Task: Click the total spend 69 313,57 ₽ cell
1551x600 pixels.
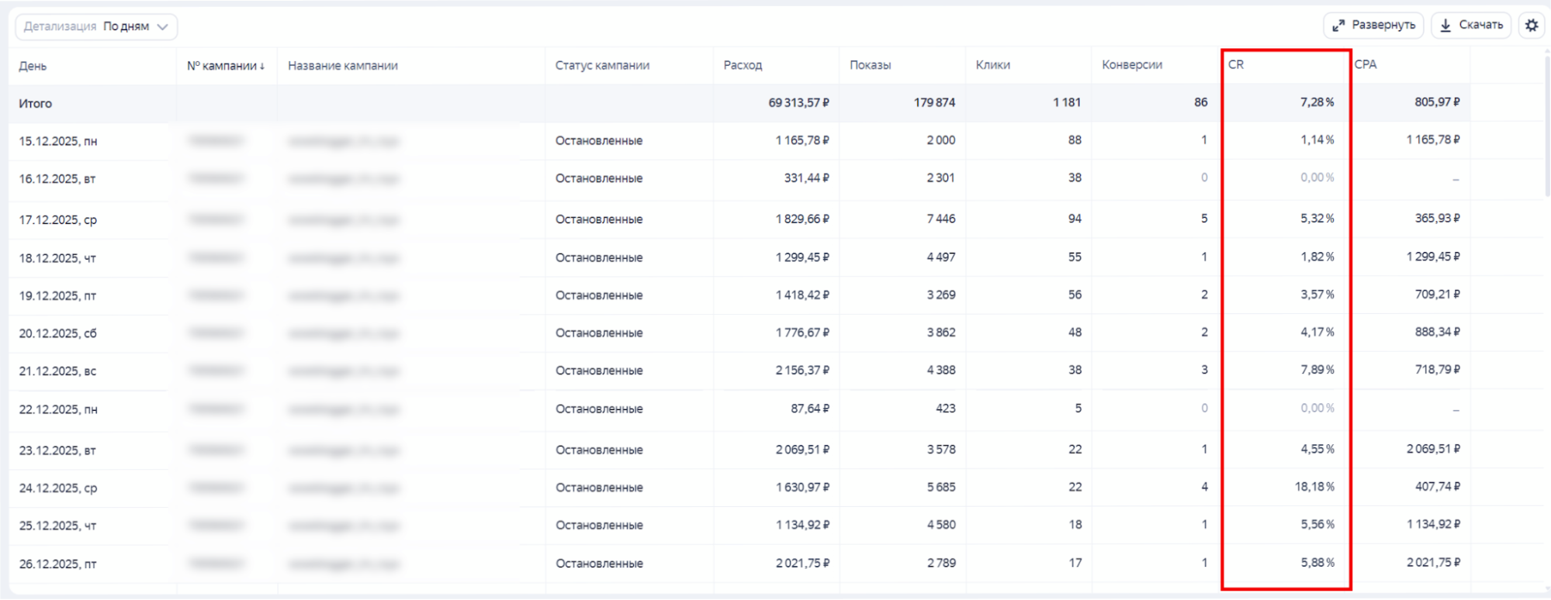Action: tap(798, 102)
